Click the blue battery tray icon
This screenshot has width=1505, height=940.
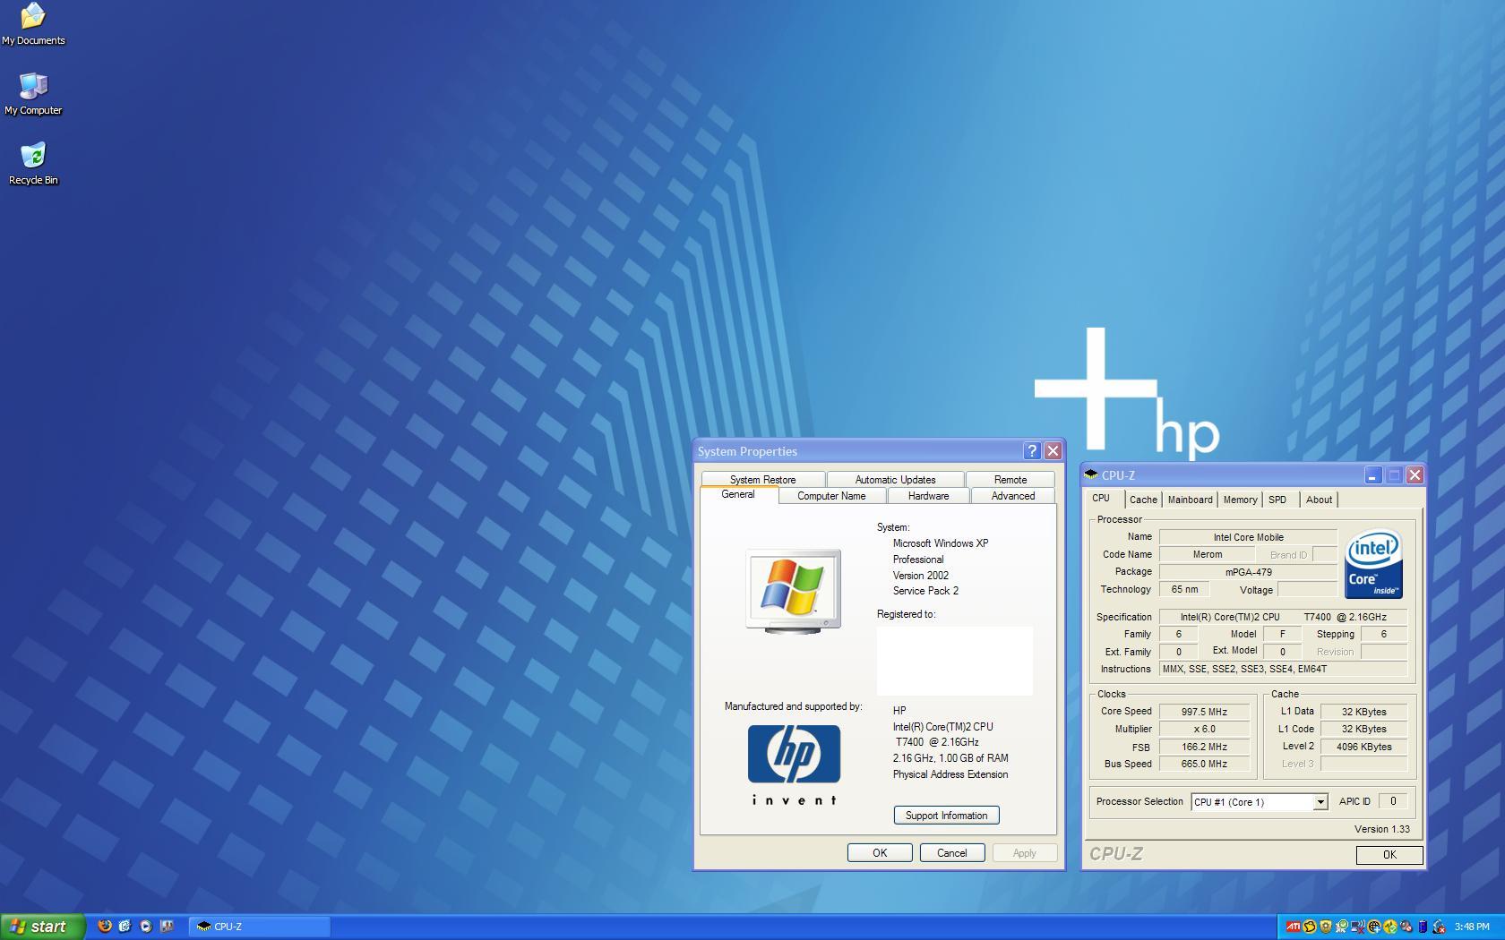[1423, 927]
